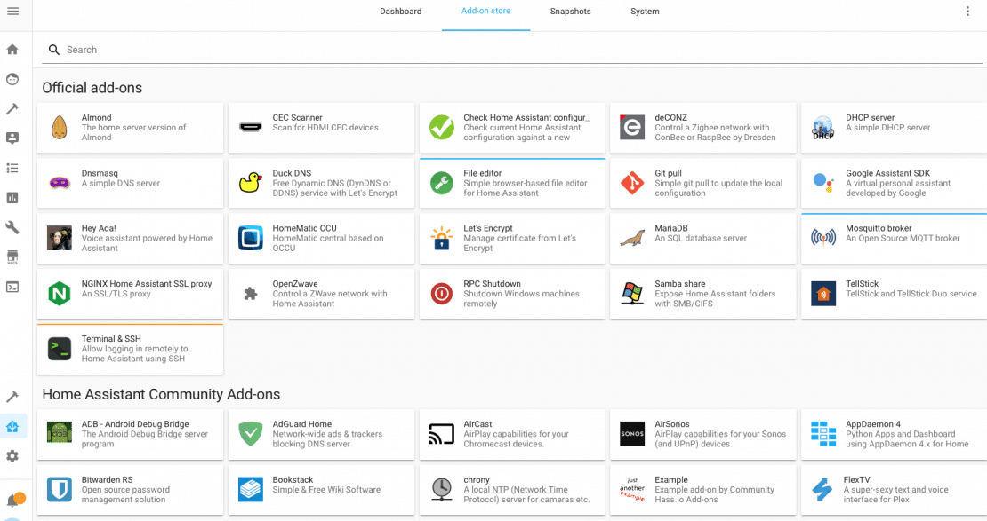The image size is (987, 521).
Task: Focus the Search add-ons field
Action: pyautogui.click(x=512, y=50)
